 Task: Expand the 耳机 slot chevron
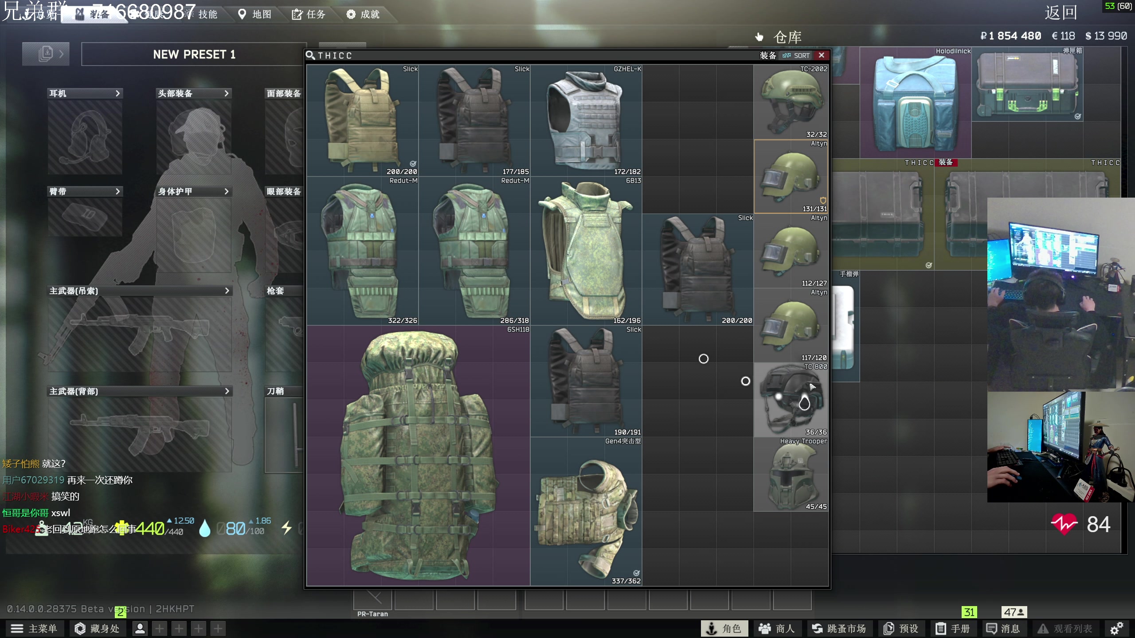tap(117, 93)
